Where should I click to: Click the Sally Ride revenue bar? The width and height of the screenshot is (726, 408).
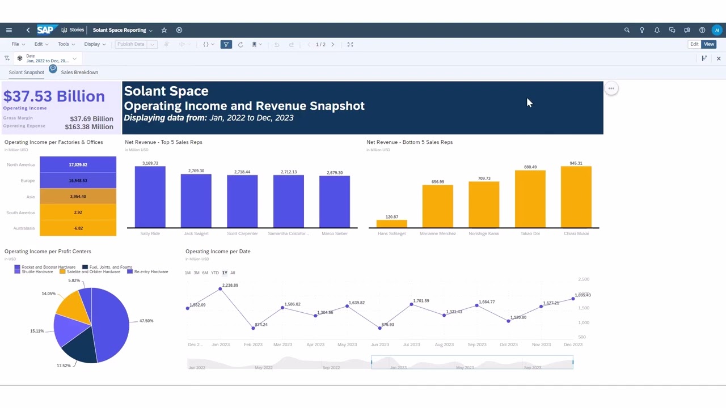(x=150, y=197)
